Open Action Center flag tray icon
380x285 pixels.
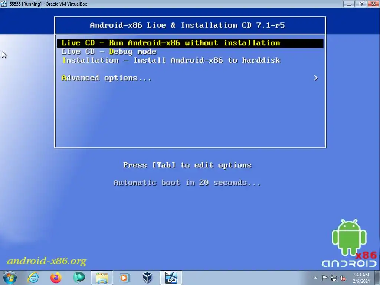pyautogui.click(x=324, y=278)
